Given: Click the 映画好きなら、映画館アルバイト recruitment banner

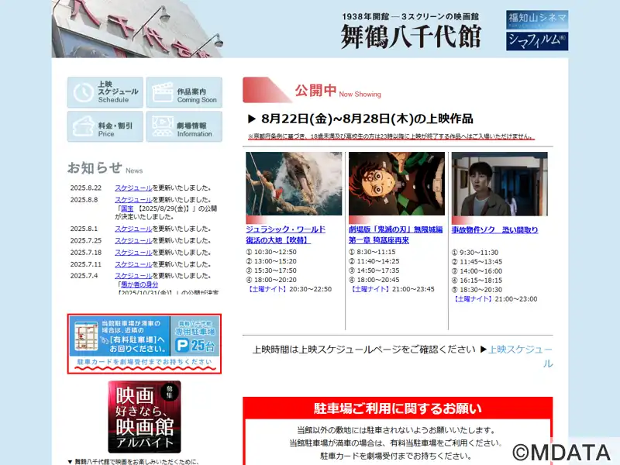Looking at the screenshot, I should tap(144, 417).
